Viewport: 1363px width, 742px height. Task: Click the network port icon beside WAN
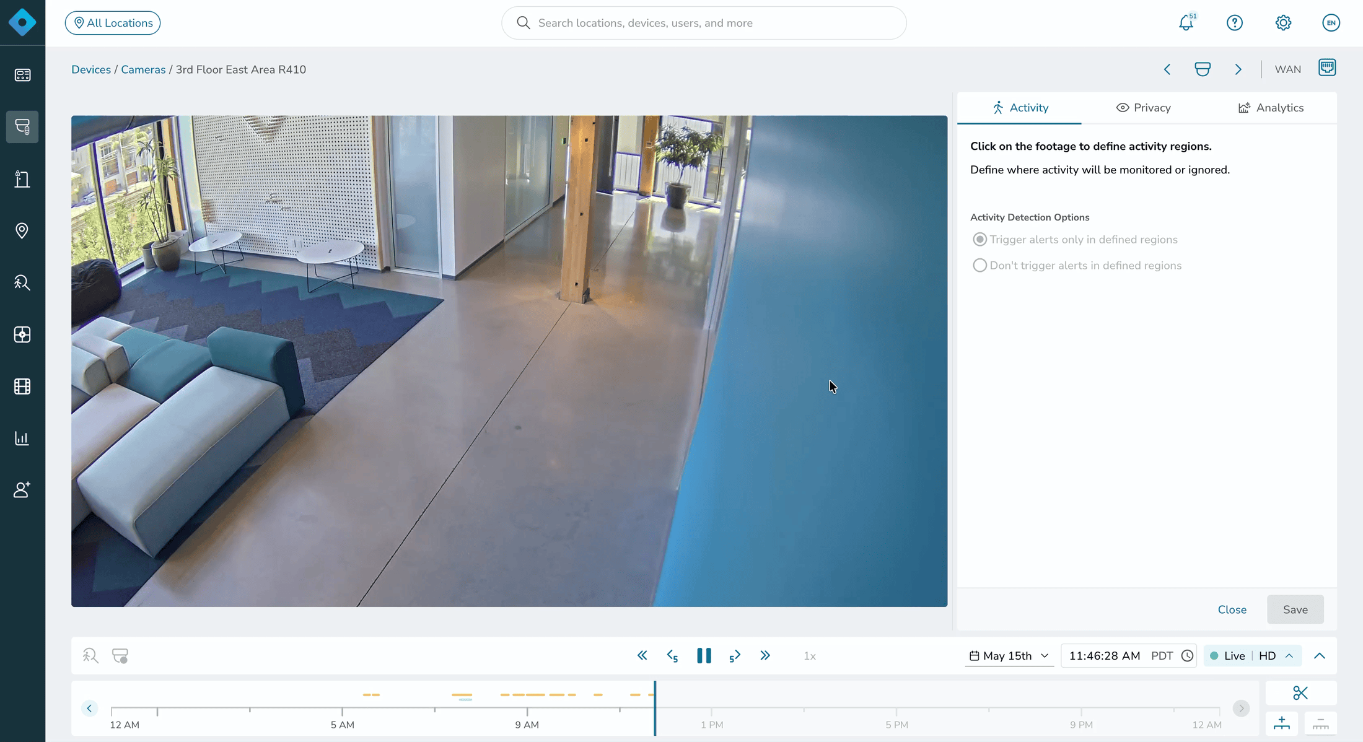tap(1327, 68)
